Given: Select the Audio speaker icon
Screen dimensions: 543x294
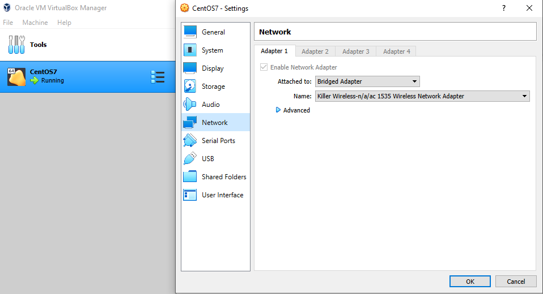Looking at the screenshot, I should coord(190,105).
